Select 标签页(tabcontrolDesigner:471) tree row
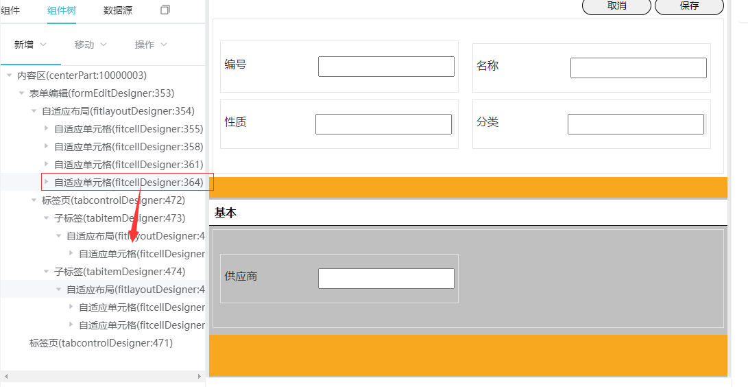 pos(101,343)
